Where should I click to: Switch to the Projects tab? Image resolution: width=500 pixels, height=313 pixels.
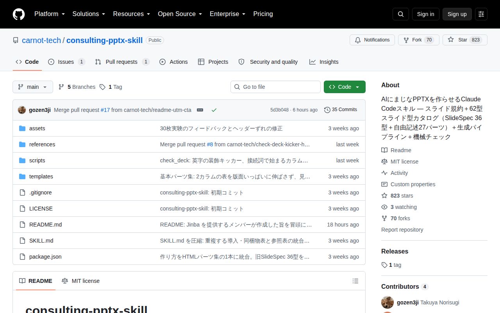[x=213, y=62]
